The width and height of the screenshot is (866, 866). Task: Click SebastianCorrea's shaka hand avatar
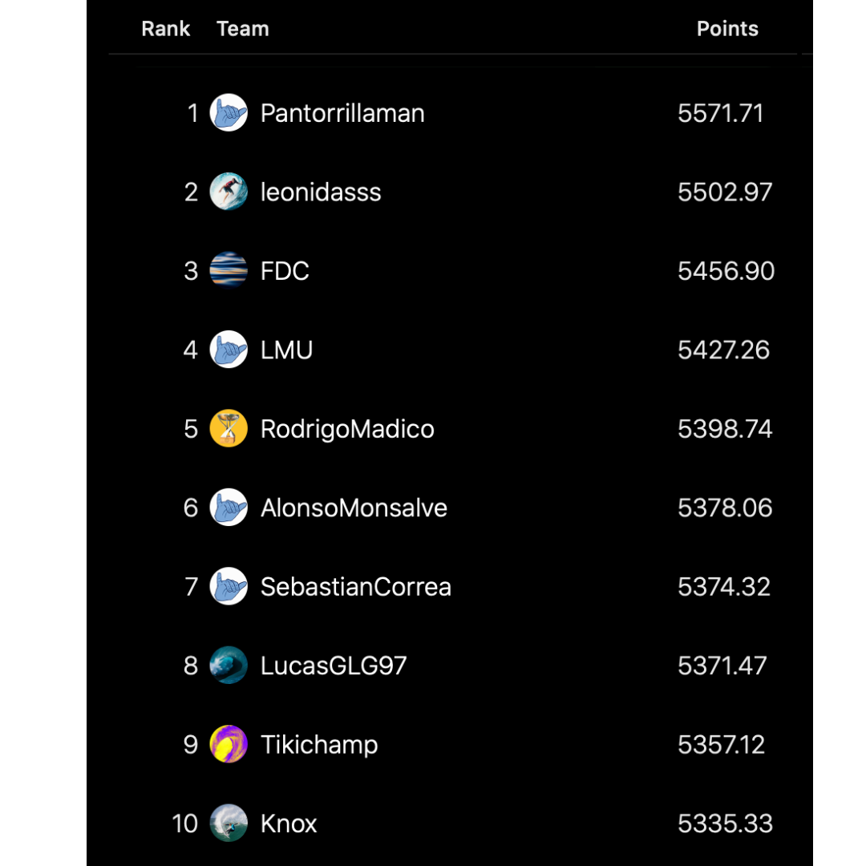(229, 586)
